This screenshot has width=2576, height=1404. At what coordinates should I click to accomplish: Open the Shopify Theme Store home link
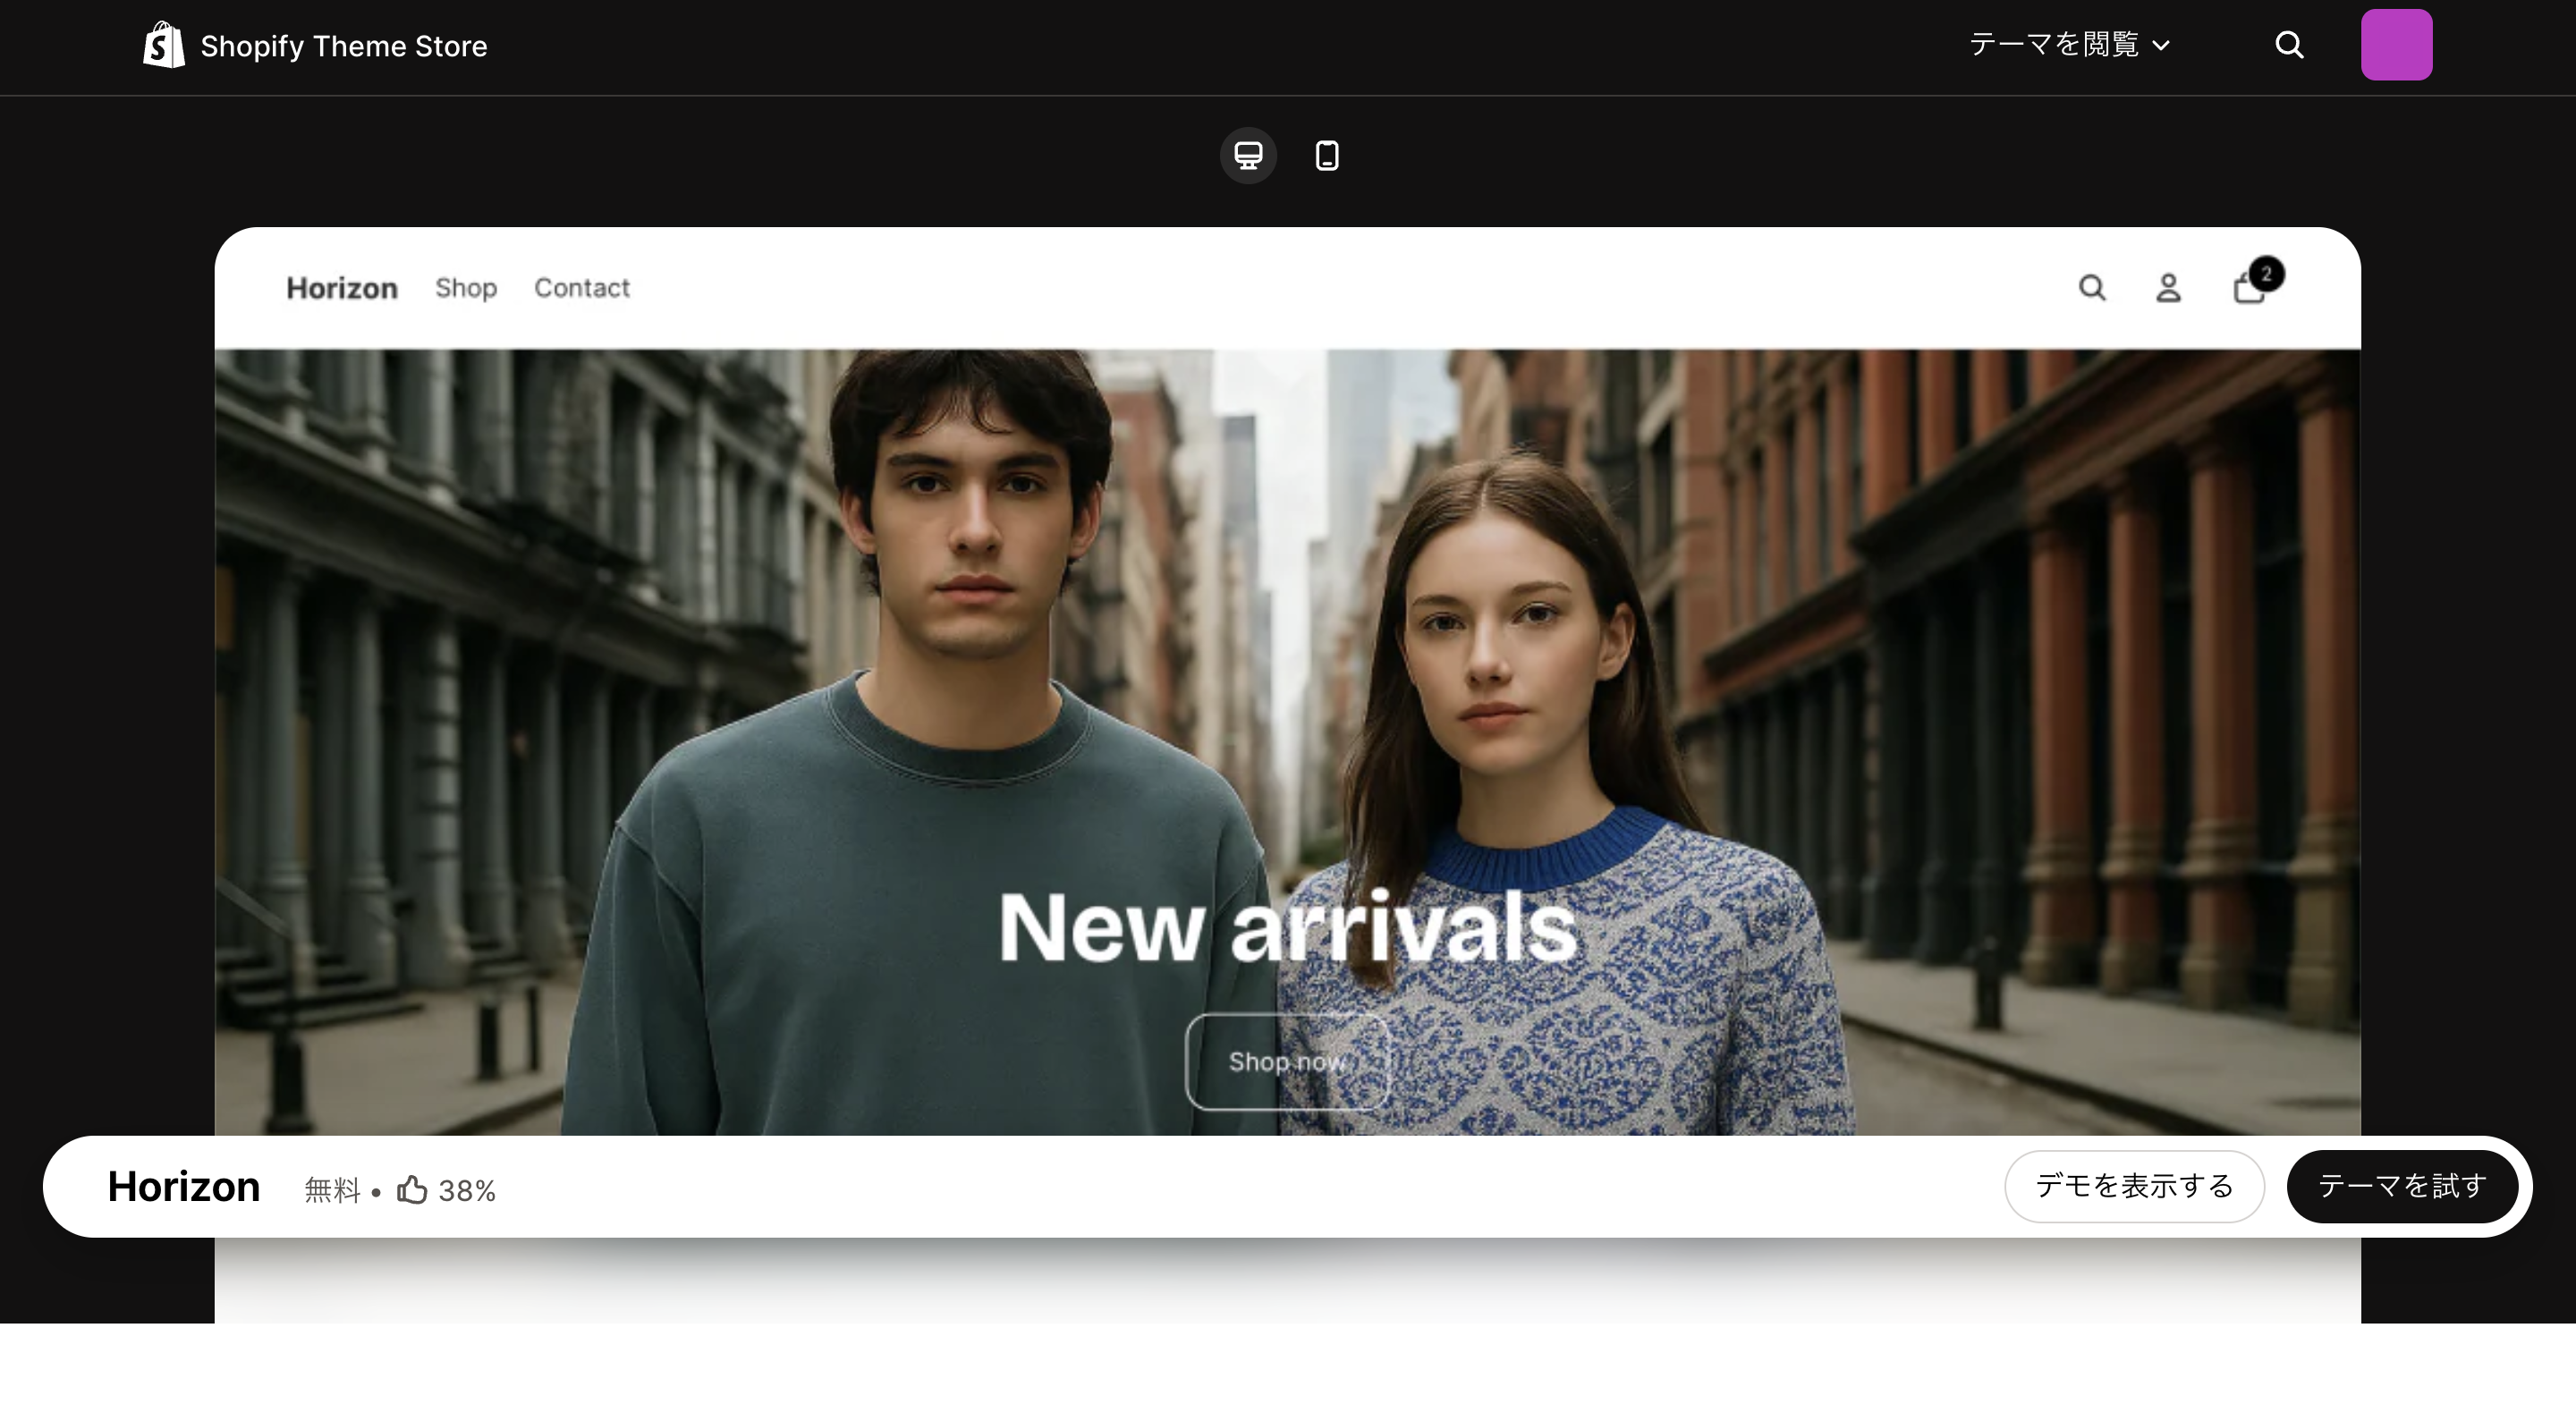(x=343, y=46)
